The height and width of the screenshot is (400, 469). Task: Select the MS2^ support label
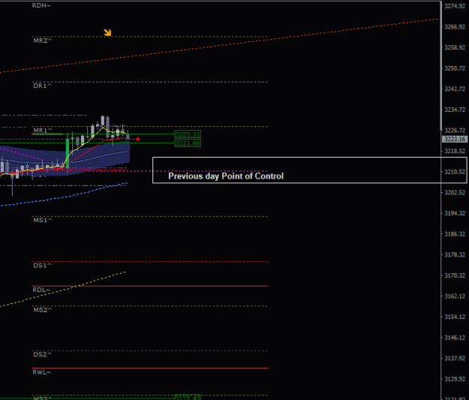pyautogui.click(x=43, y=310)
